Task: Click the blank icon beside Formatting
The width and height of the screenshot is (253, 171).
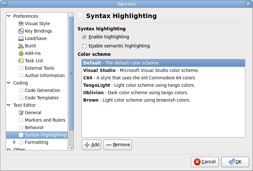Action: 21,142
